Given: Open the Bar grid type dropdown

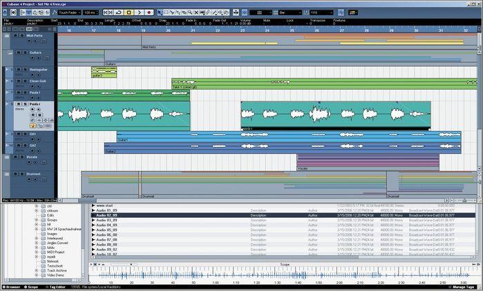Looking at the screenshot, I should [290, 12].
